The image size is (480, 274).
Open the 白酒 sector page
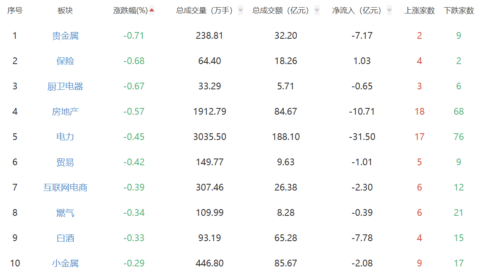pos(65,238)
